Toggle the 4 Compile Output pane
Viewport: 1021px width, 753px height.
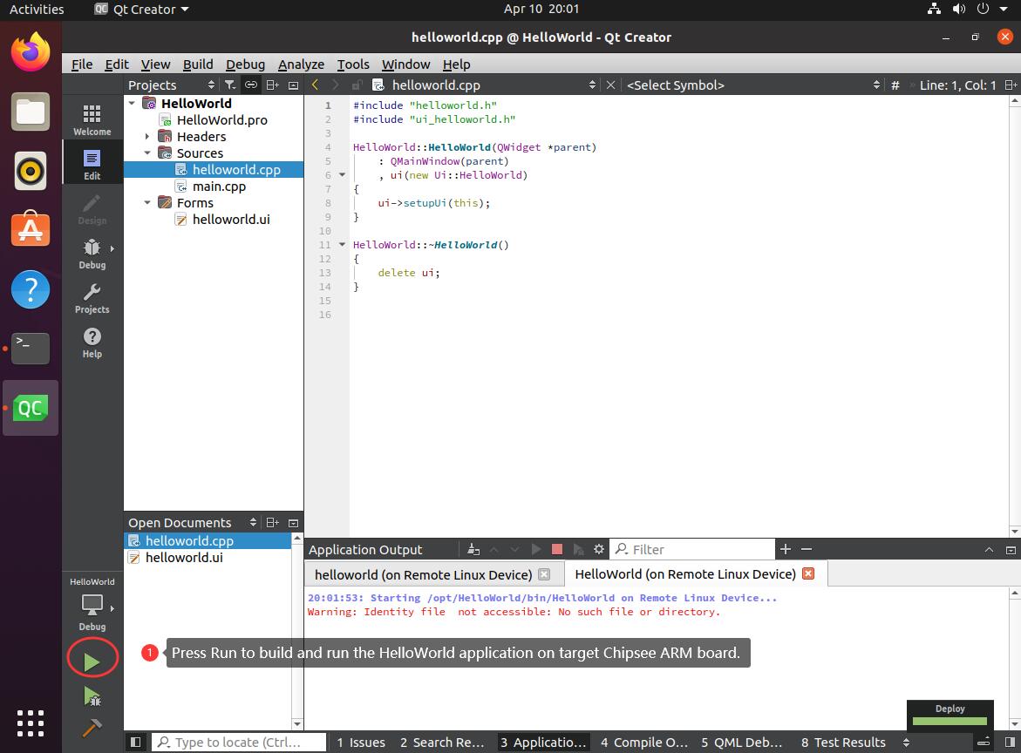click(x=644, y=742)
